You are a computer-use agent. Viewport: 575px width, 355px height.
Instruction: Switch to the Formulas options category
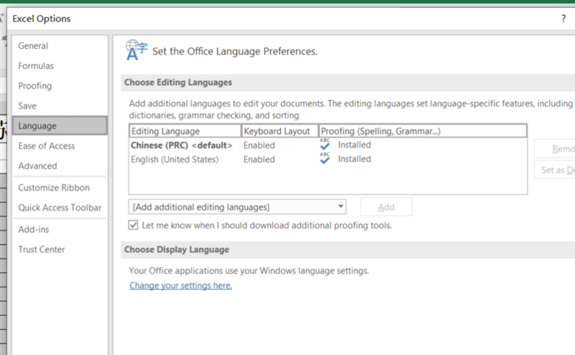(x=36, y=66)
